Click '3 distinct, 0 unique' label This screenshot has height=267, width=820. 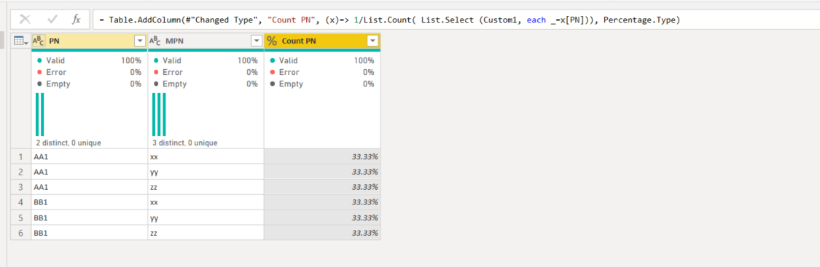185,143
